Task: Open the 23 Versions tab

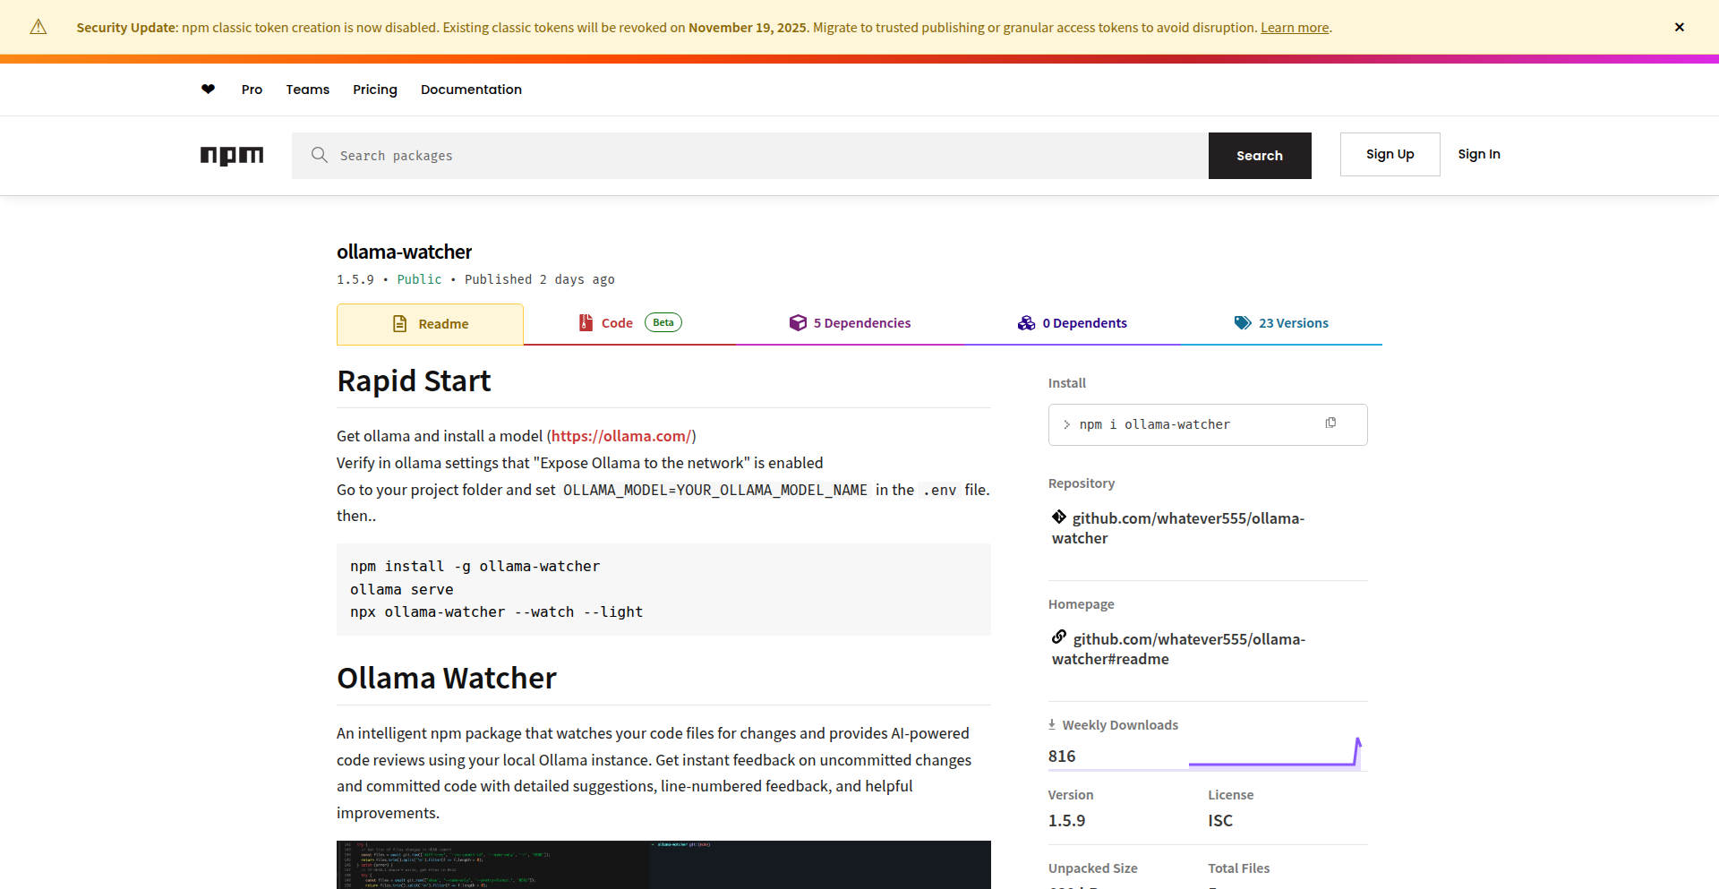Action: (x=1294, y=322)
